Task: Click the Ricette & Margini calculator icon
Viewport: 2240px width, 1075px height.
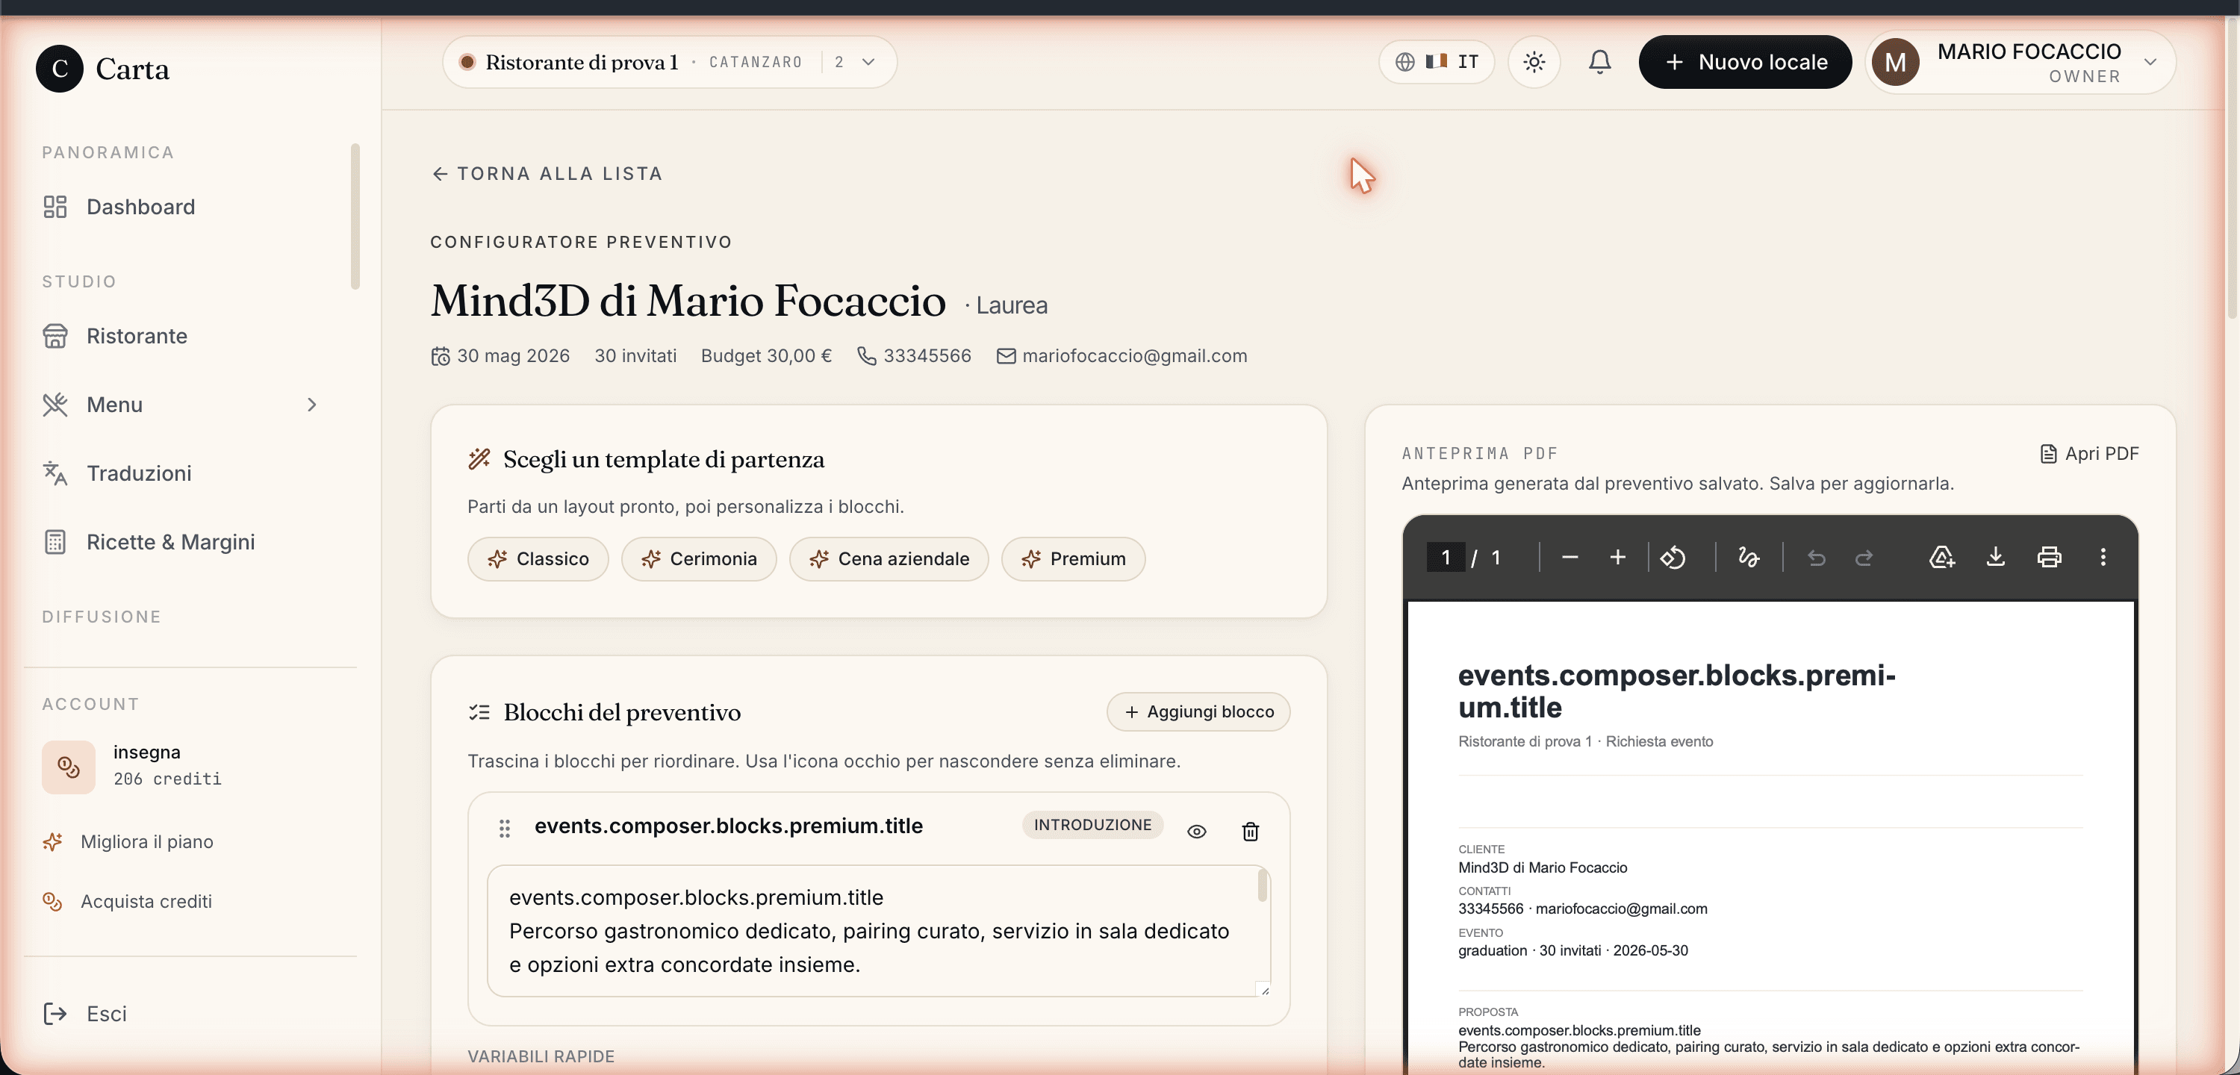Action: (x=55, y=542)
